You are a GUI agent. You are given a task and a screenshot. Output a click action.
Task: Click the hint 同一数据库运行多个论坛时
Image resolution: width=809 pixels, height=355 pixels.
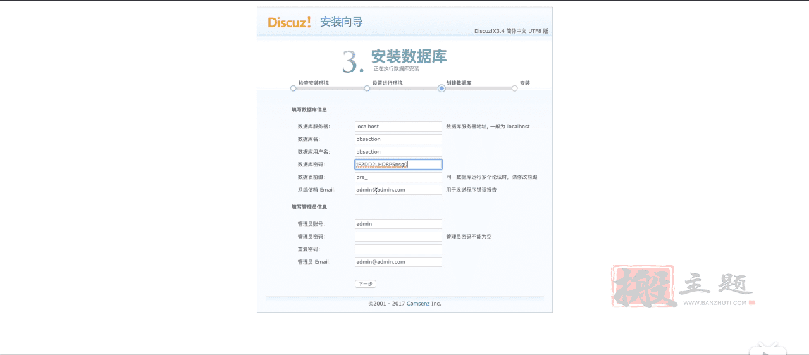coord(491,177)
